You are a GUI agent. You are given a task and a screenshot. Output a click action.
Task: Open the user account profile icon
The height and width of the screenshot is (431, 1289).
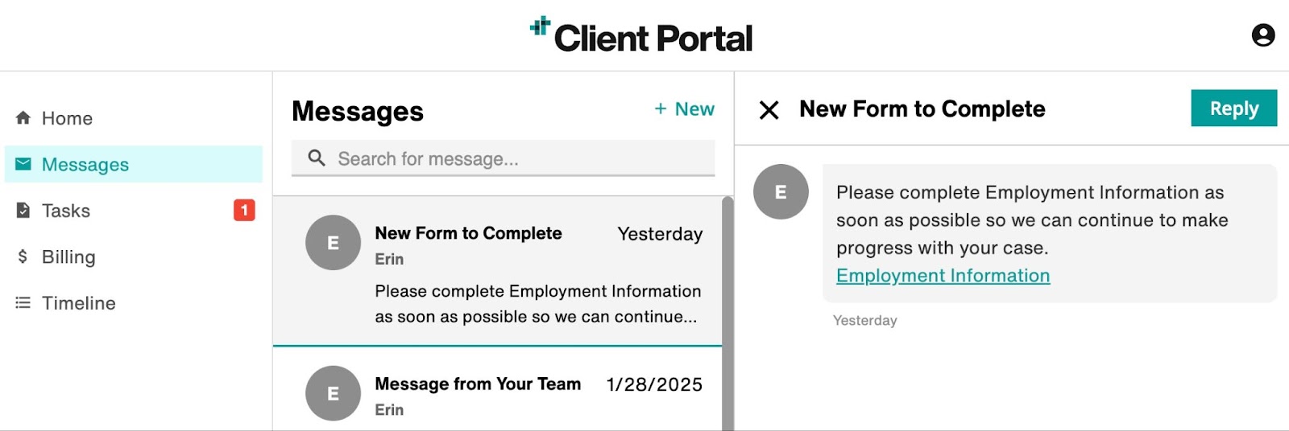click(1262, 35)
